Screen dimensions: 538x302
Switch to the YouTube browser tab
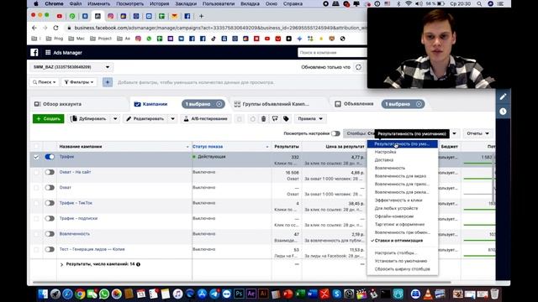click(x=60, y=16)
